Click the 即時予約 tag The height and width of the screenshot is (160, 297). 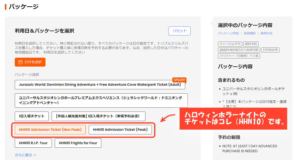pyautogui.click(x=251, y=44)
